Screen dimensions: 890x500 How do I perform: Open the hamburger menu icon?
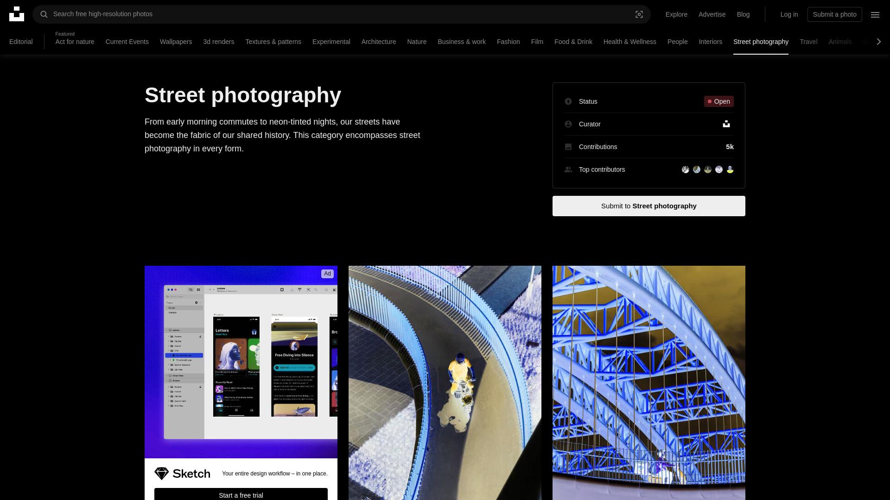(875, 14)
